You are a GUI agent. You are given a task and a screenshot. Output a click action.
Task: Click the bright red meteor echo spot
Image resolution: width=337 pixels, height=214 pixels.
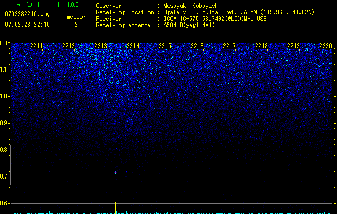(x=115, y=172)
